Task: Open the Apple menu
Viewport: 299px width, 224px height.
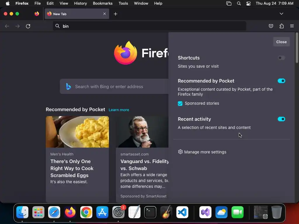Action: [x=8, y=3]
